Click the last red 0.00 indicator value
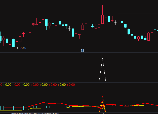Image resolution: width=158 pixels, height=114 pixels. 72,85
